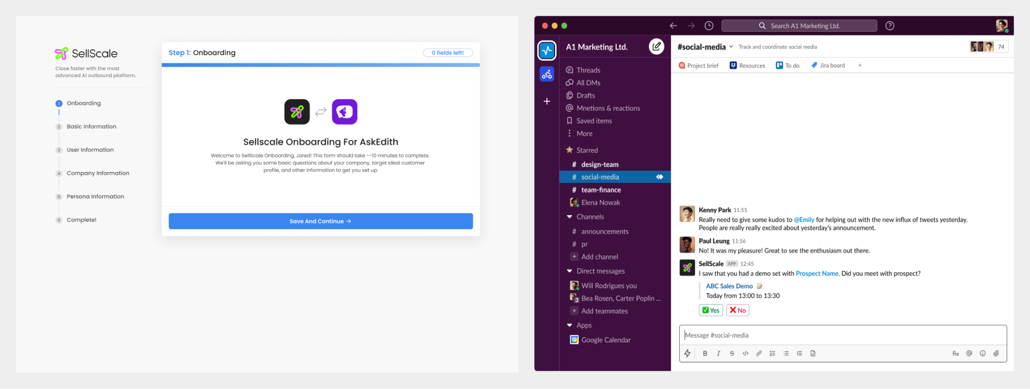The width and height of the screenshot is (1030, 389).
Task: Click Save And Continue button
Action: point(320,221)
